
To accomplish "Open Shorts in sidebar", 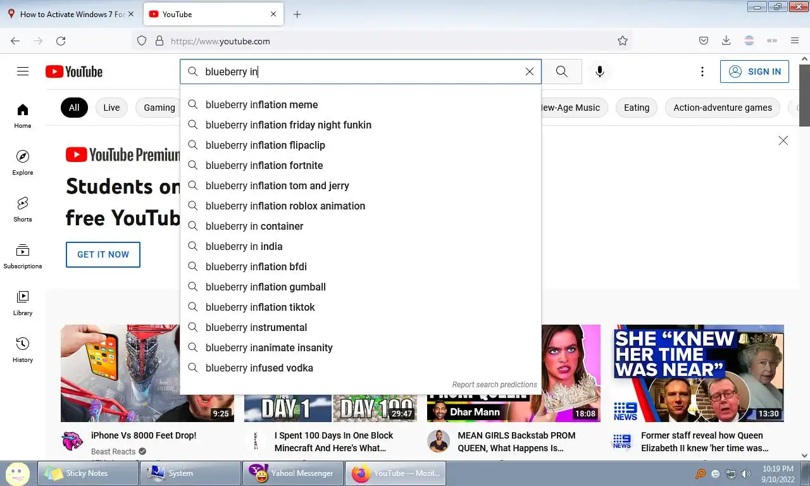I will tap(23, 209).
